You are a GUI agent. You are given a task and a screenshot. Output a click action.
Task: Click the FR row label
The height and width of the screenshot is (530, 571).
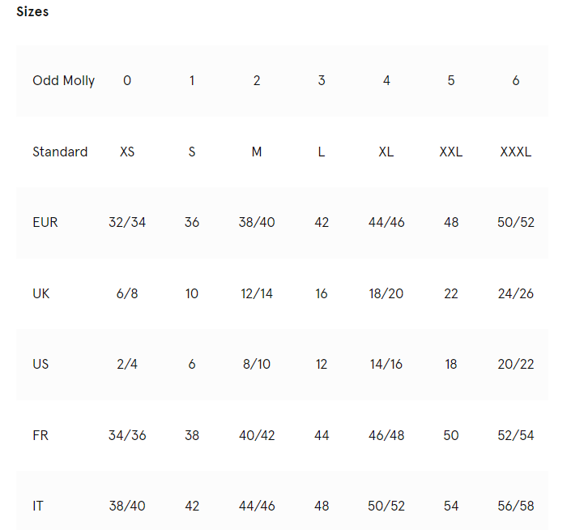40,435
